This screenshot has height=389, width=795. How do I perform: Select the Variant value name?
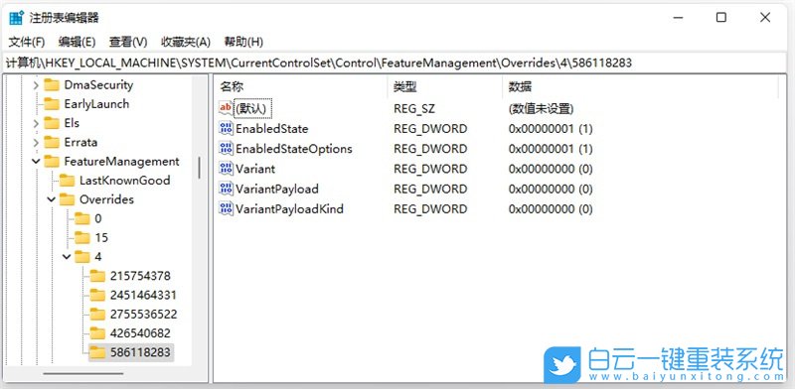pos(255,169)
